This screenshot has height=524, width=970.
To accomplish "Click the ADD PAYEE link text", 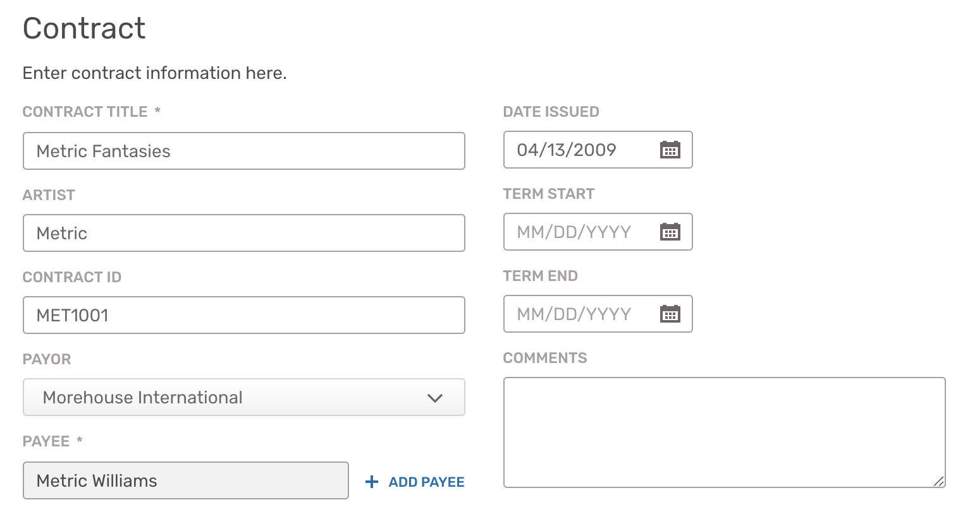I will (x=426, y=482).
